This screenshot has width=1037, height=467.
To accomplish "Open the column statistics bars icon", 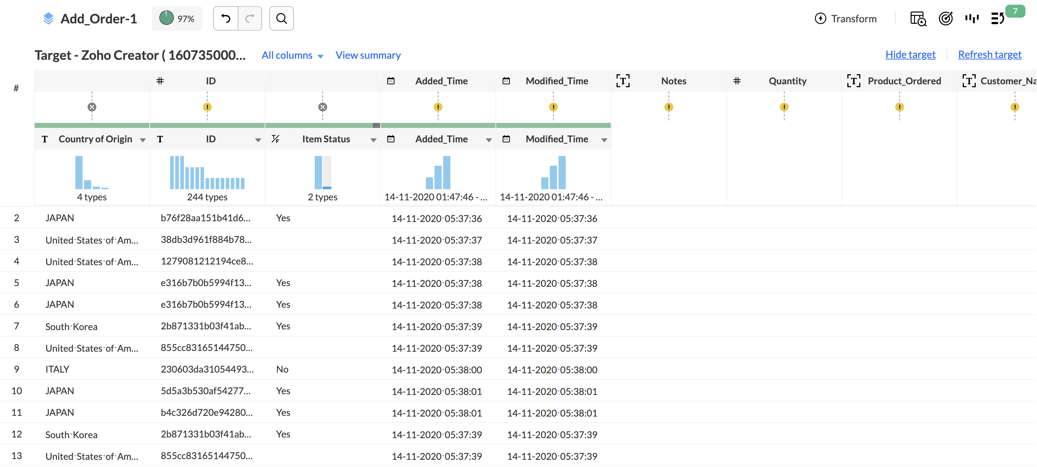I will (971, 18).
